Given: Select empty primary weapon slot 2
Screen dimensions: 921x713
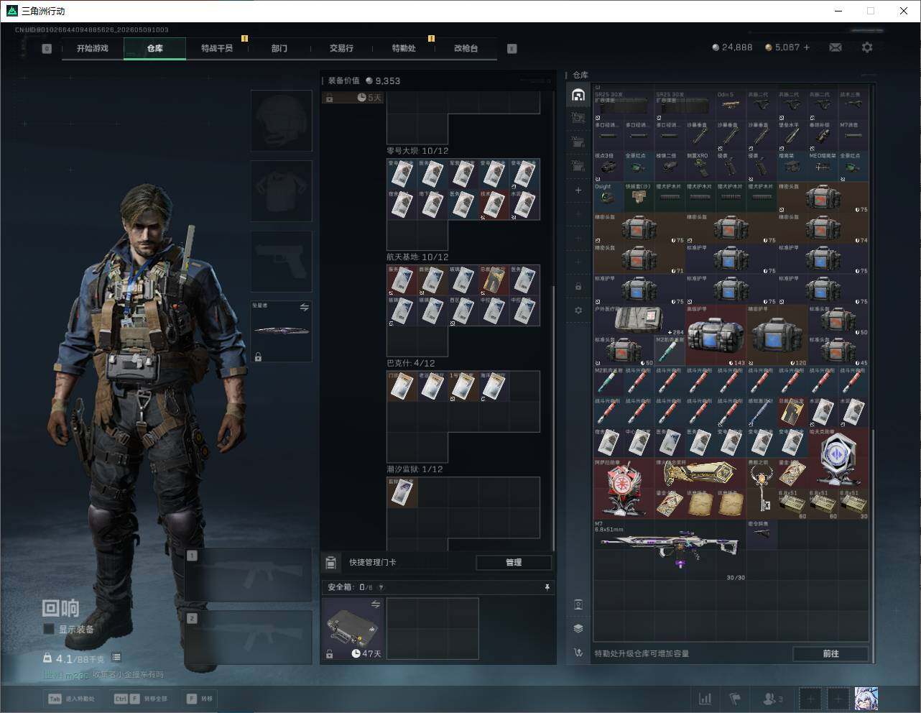Looking at the screenshot, I should (x=249, y=638).
